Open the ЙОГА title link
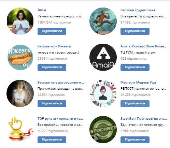The width and height of the screenshot is (170, 148). pyautogui.click(x=42, y=10)
